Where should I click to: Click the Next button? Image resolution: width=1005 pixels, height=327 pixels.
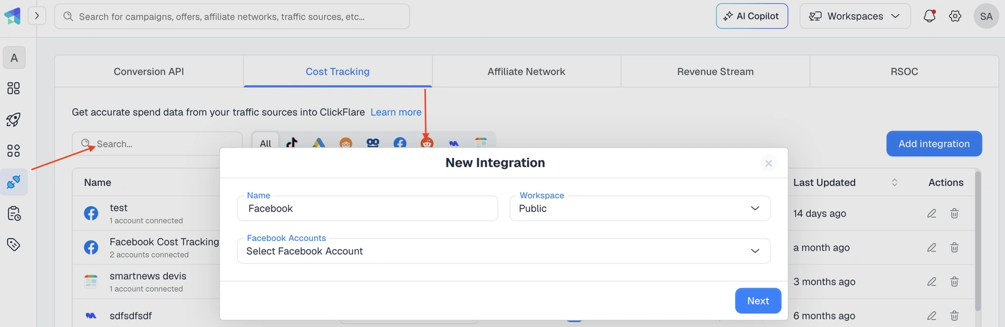[758, 301]
